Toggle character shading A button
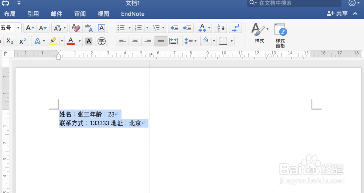The image size is (364, 193). click(89, 41)
